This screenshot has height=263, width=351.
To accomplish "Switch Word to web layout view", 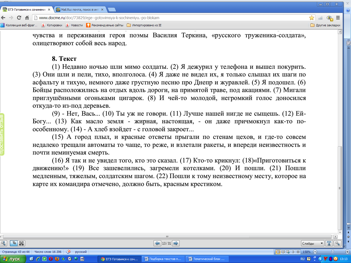I will pyautogui.click(x=288, y=252).
